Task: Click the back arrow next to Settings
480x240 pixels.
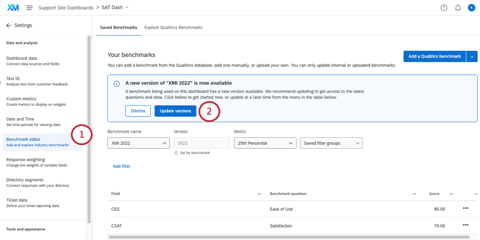Action: tap(8, 25)
